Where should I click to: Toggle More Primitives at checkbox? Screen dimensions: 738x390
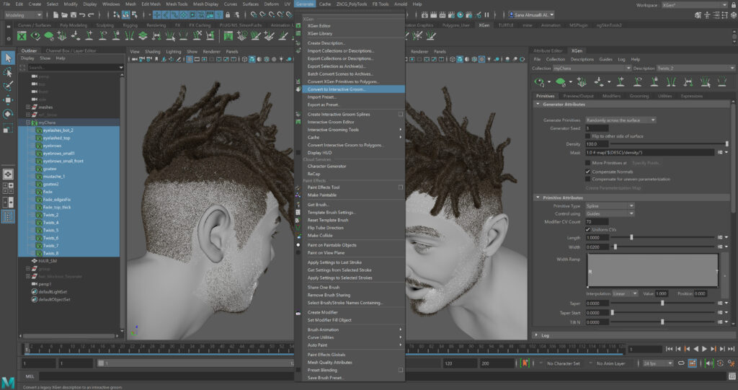[588, 163]
